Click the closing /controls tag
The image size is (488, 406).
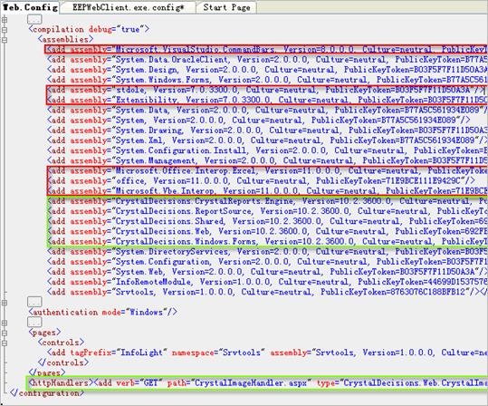63,362
